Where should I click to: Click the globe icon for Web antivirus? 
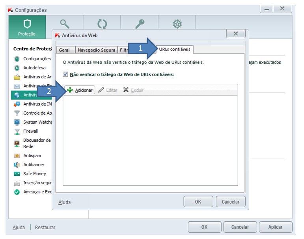17,95
